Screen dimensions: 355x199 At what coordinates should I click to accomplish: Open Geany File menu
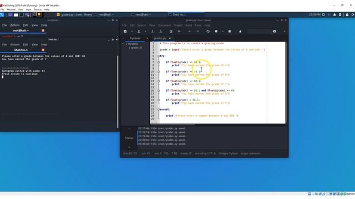(x=124, y=25)
